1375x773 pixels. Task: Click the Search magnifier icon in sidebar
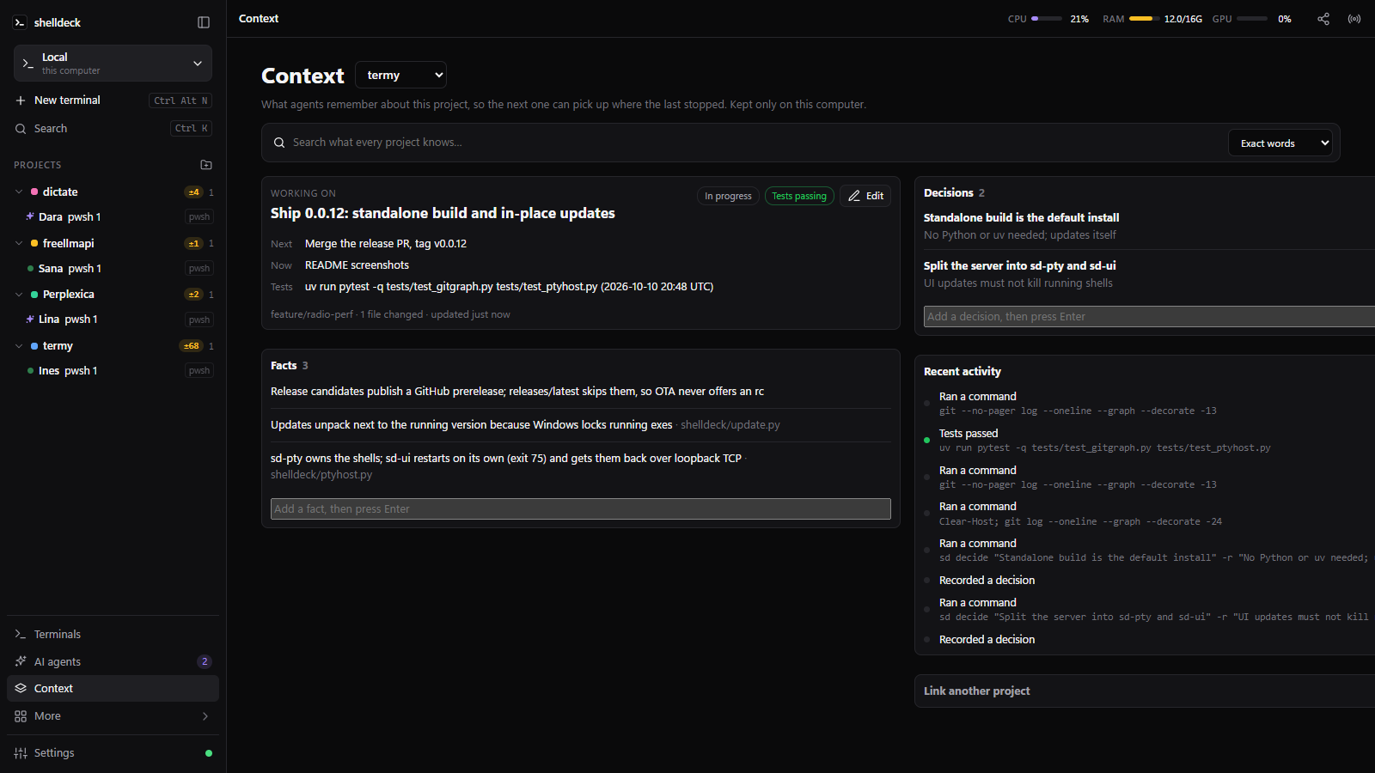[21, 129]
